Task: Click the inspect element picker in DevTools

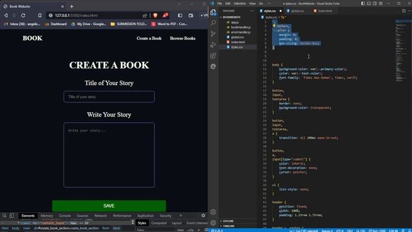Action: [5, 216]
